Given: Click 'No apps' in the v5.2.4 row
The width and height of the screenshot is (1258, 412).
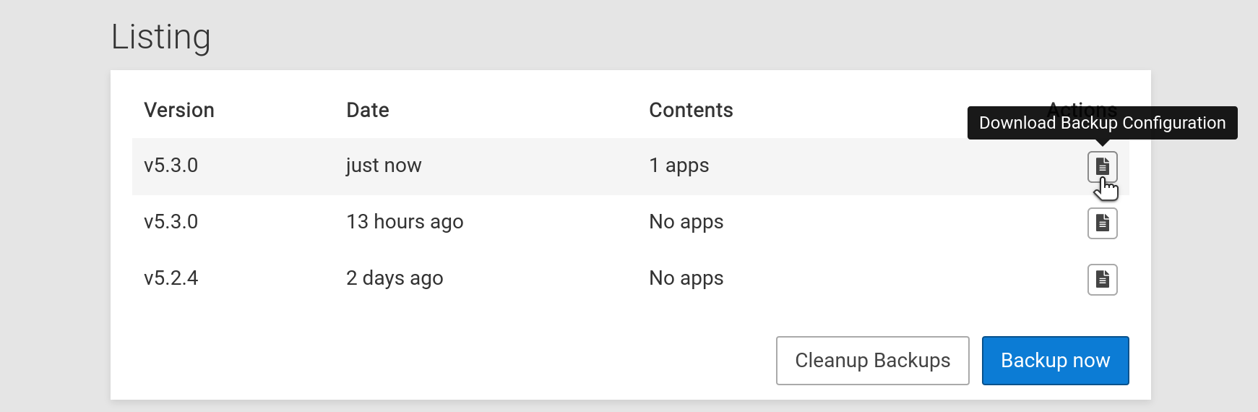Looking at the screenshot, I should pyautogui.click(x=686, y=278).
